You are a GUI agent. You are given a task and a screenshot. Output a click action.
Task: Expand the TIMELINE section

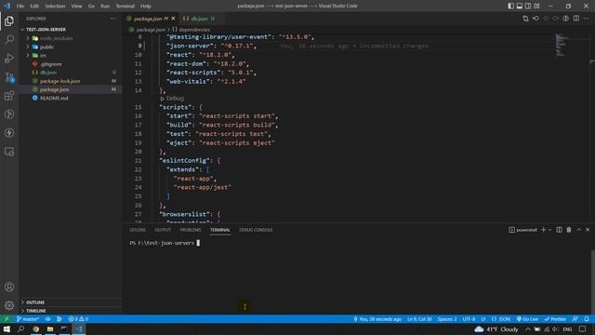[x=71, y=311]
